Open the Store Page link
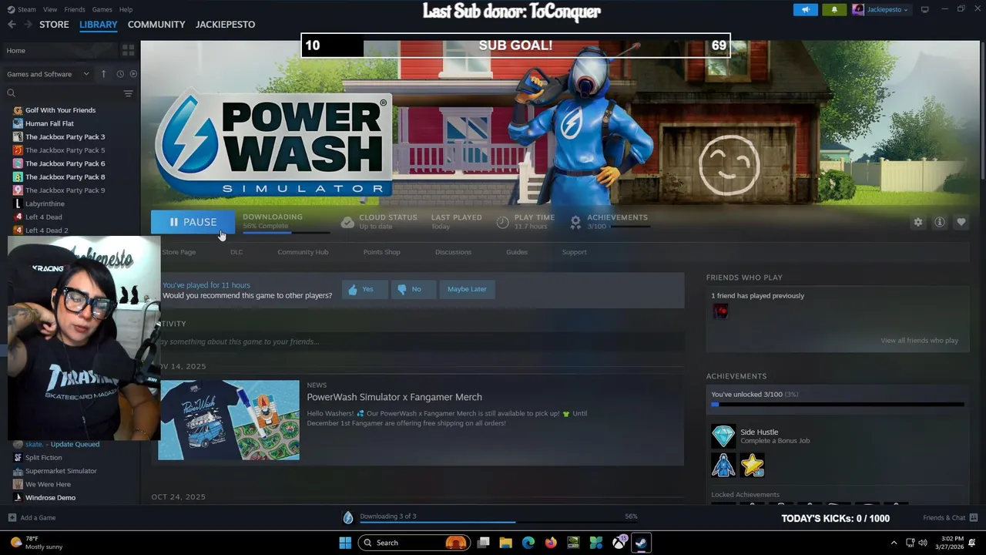986x555 pixels. point(179,252)
